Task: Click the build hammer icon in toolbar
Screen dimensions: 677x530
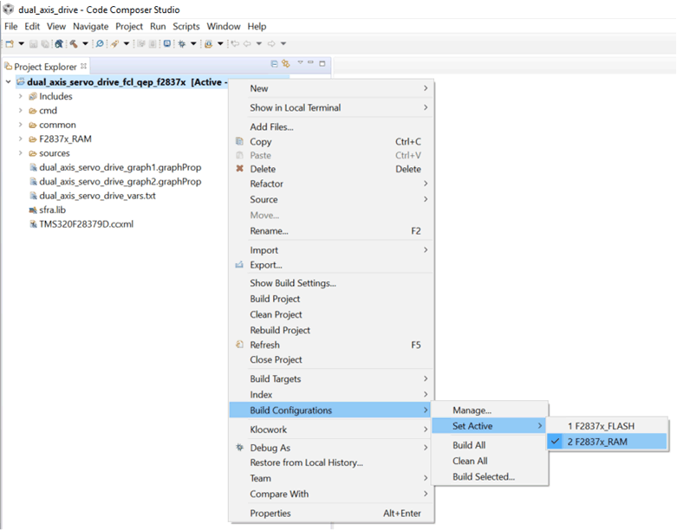Action: (x=74, y=43)
